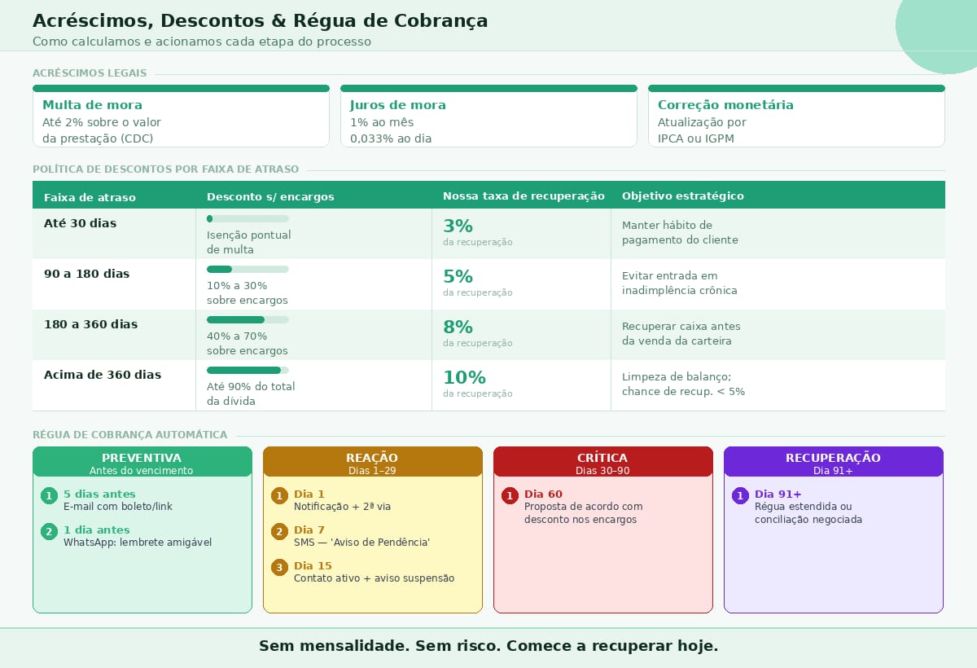Click step 3 badge beside 'Dia 15'
This screenshot has height=668, width=977.
pyautogui.click(x=279, y=568)
